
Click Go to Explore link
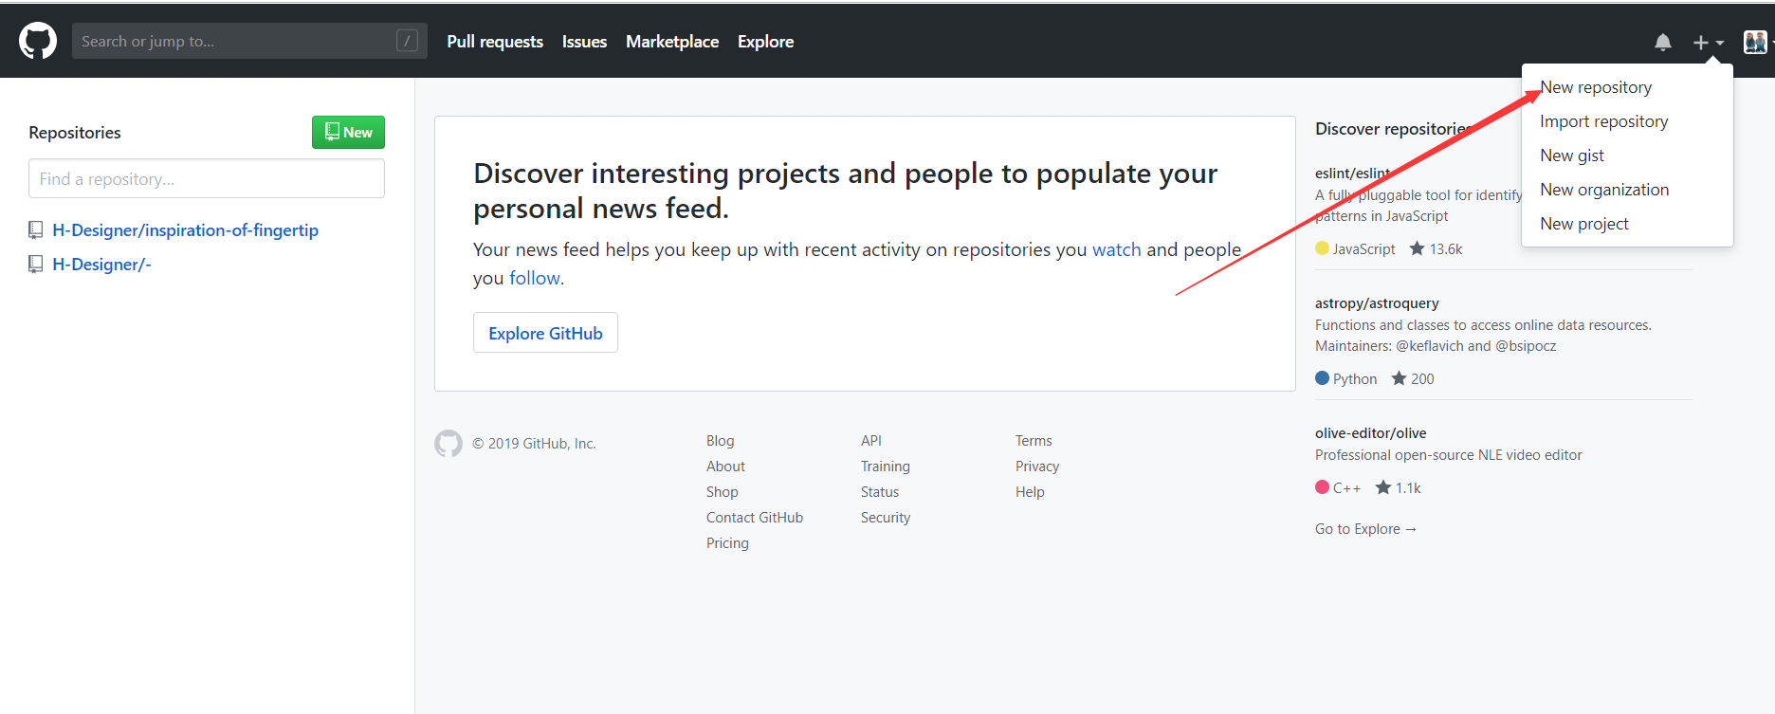[1365, 529]
